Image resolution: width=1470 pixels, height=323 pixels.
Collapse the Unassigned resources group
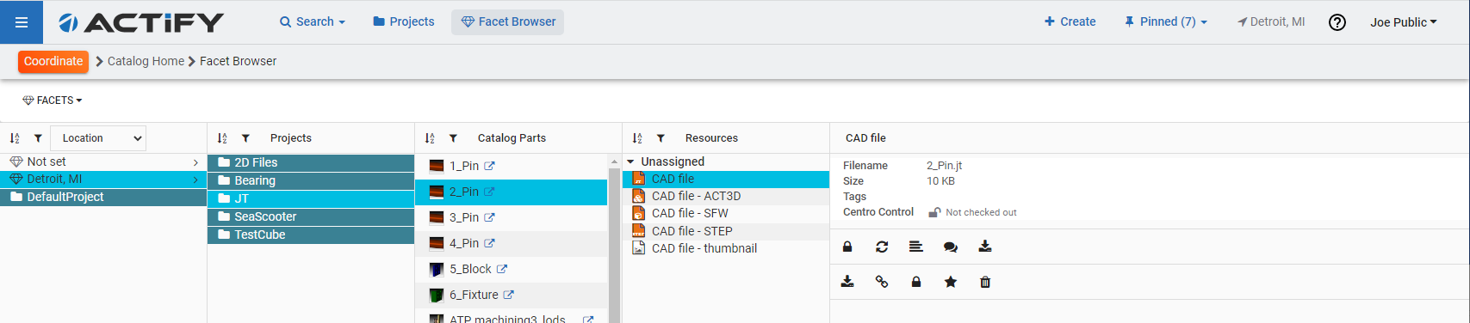pos(630,161)
